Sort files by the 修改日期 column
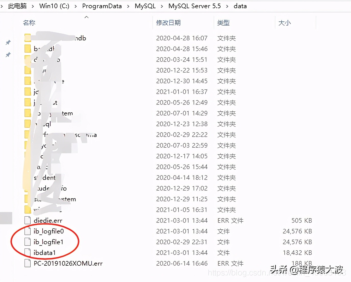The height and width of the screenshot is (282, 351). [x=168, y=23]
